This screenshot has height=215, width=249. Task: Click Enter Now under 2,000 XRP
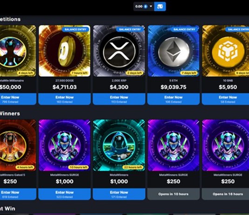[119, 99]
